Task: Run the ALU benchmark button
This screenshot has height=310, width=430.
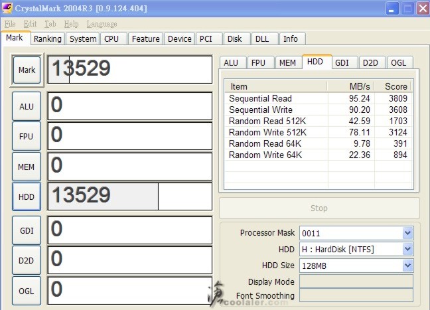Action: [27, 106]
